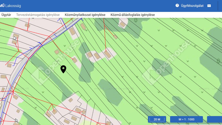222x125 pixels.
Task: Select Közmű-állásfoglalás igénylése menu item
Action: 133,15
